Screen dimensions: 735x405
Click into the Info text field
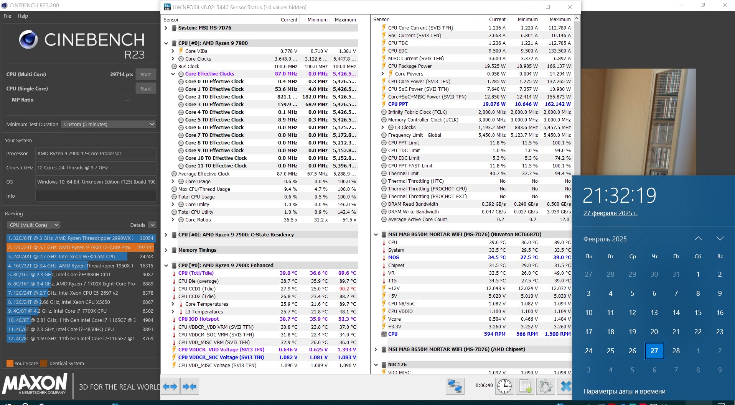(x=96, y=196)
